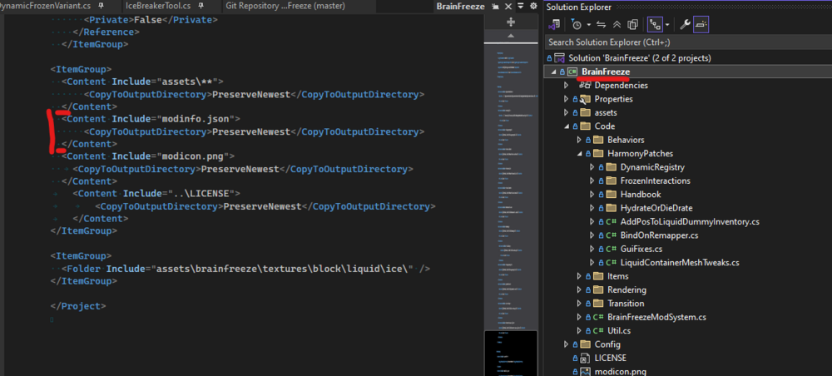Select BrainFreezeModSystem.cs in the tree

click(656, 317)
